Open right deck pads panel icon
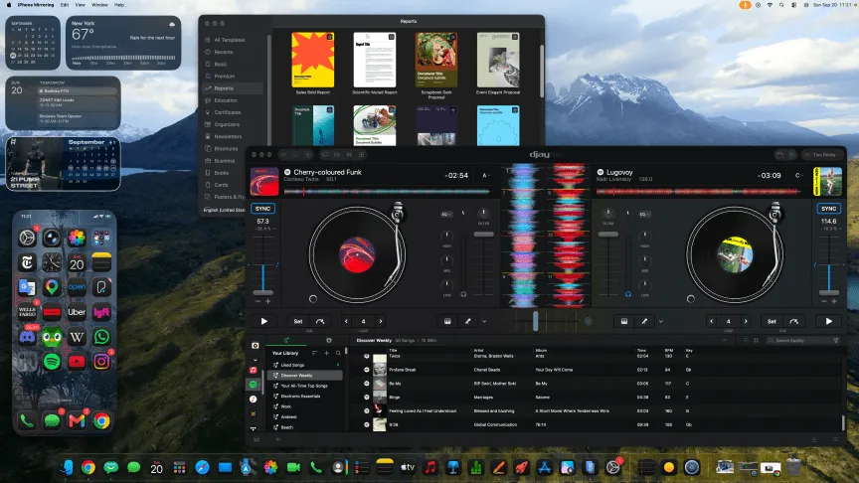This screenshot has width=859, height=483. tap(624, 321)
